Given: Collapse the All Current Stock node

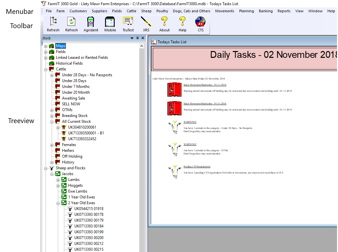Looking at the screenshot, I should 52,122.
